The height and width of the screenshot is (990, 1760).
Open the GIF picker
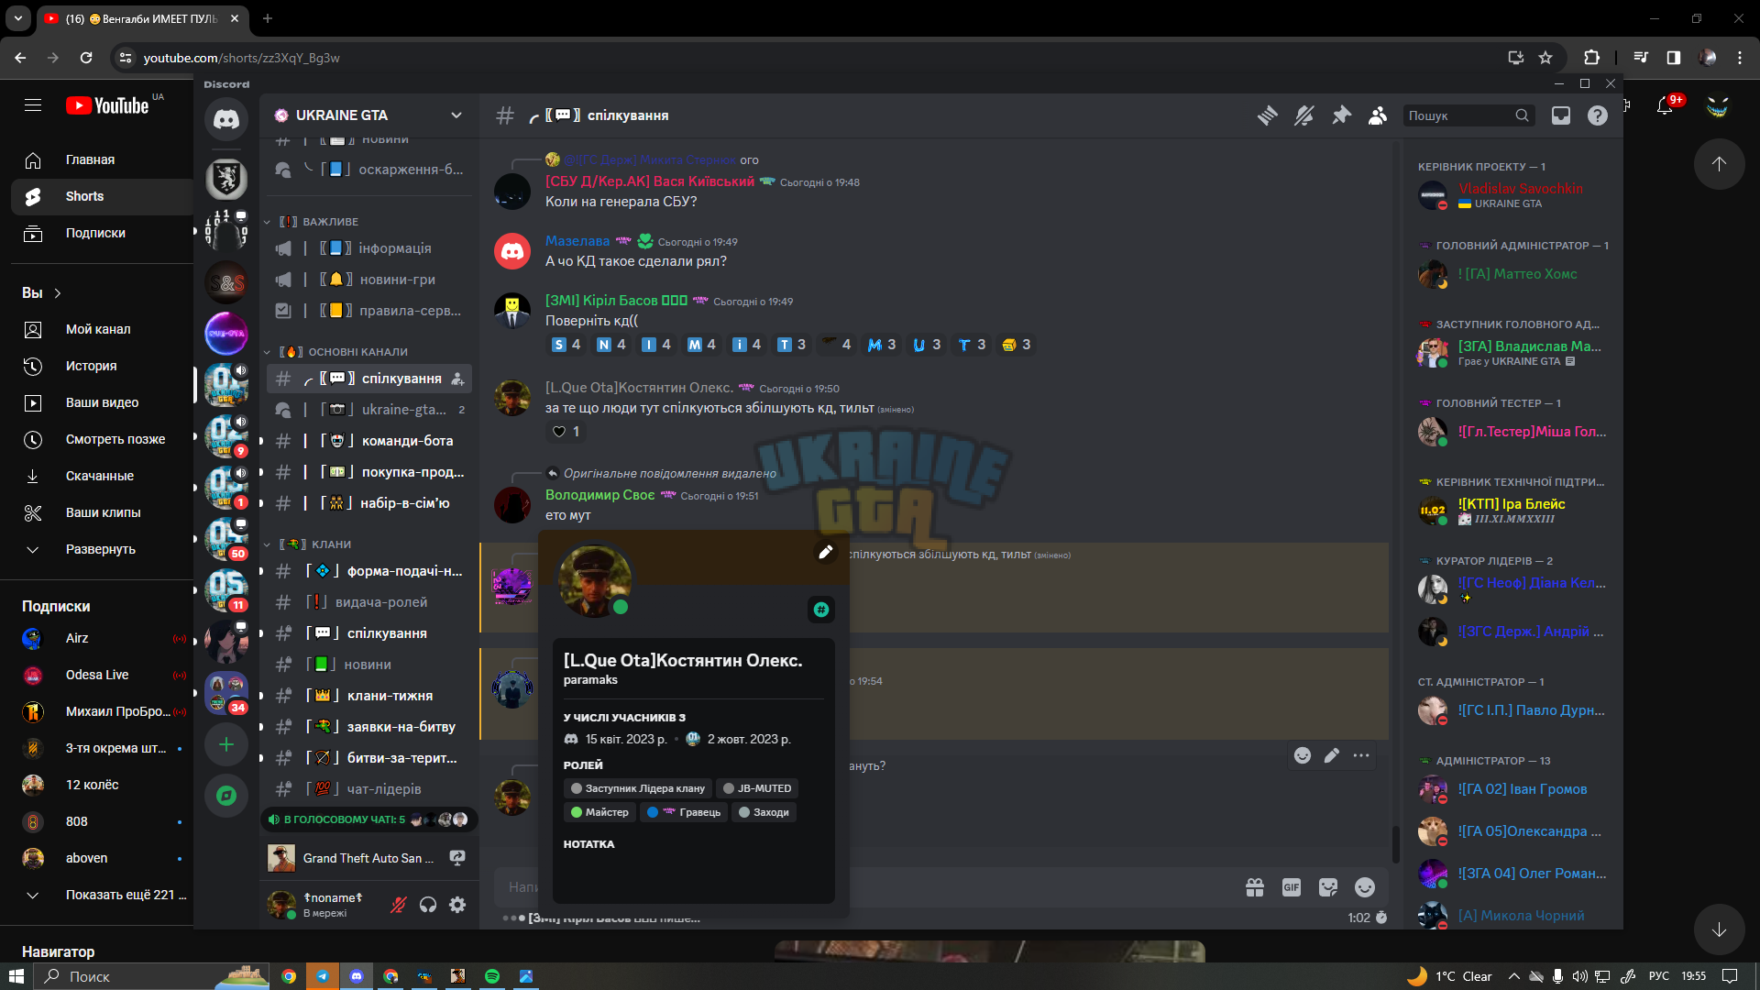(x=1292, y=887)
